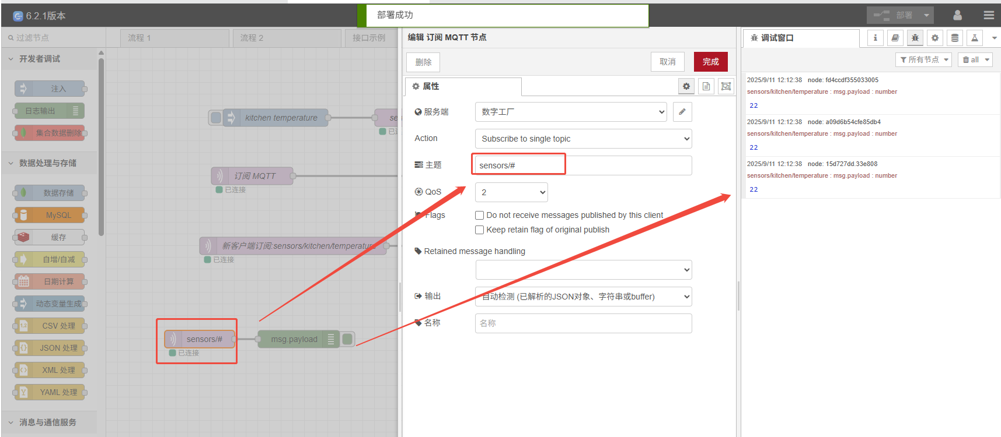This screenshot has width=1001, height=437.
Task: Open sidebar tabs dropdown arrow
Action: [x=995, y=38]
